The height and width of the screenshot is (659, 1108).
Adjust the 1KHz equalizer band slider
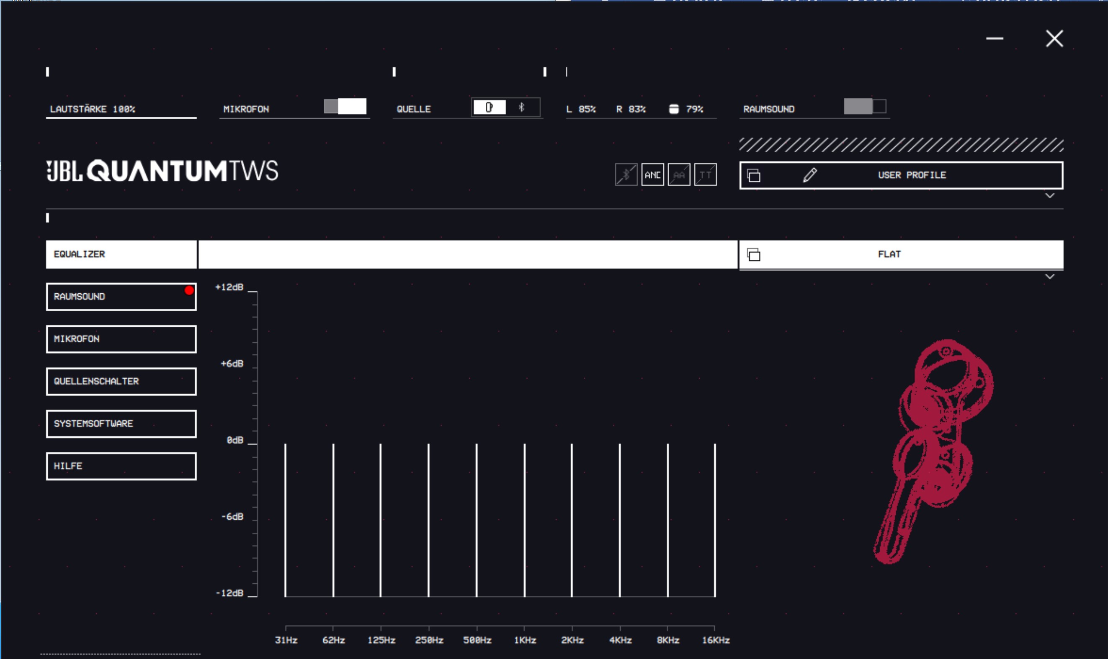(x=524, y=444)
